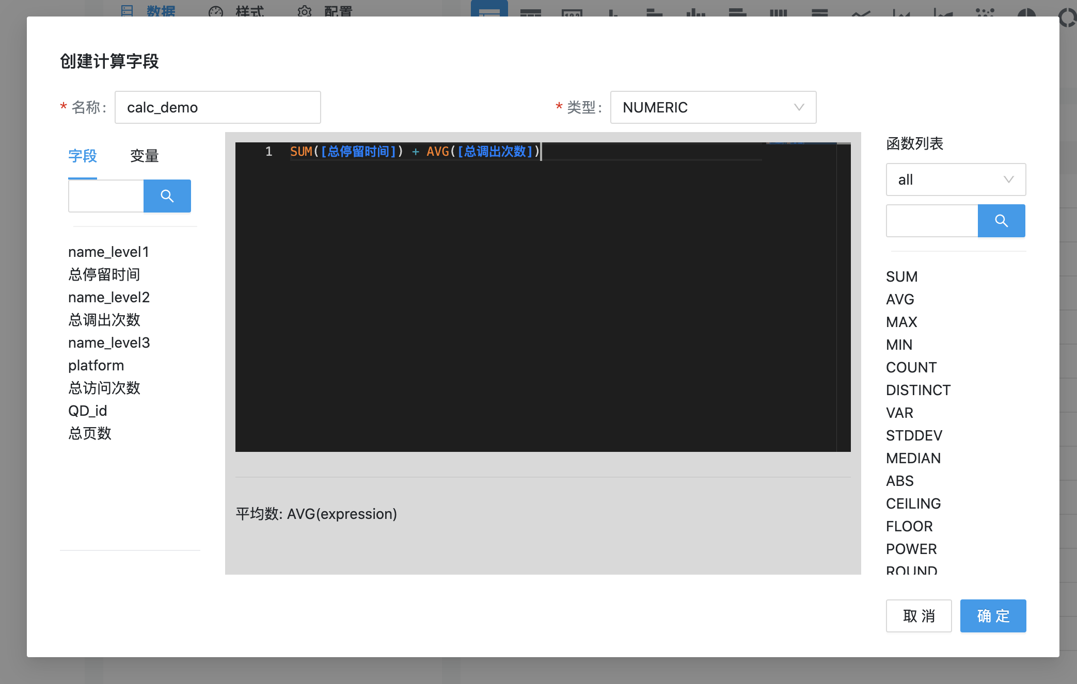The width and height of the screenshot is (1077, 684).
Task: Click the 名称 input containing calc_demo
Action: click(x=217, y=107)
